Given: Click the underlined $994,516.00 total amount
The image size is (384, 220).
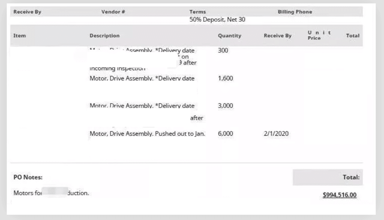Looking at the screenshot, I should point(339,195).
